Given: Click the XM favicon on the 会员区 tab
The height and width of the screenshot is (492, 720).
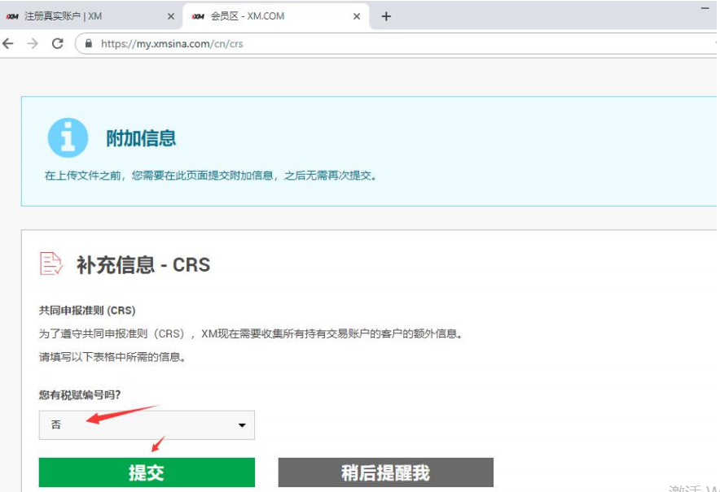Looking at the screenshot, I should 198,16.
